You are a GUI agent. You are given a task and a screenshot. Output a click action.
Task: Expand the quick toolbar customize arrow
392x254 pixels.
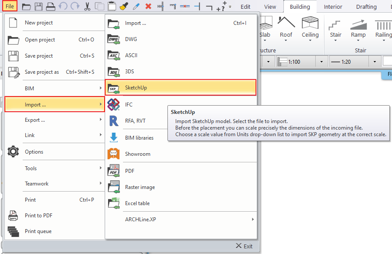coord(230,7)
